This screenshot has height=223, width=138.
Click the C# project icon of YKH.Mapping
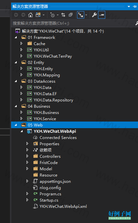tap(30, 75)
